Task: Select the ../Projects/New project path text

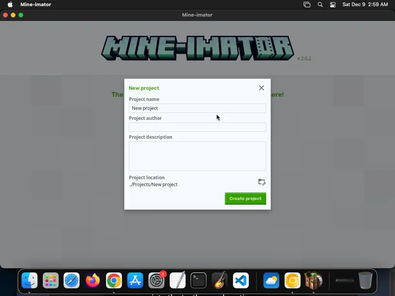Action: pyautogui.click(x=153, y=185)
